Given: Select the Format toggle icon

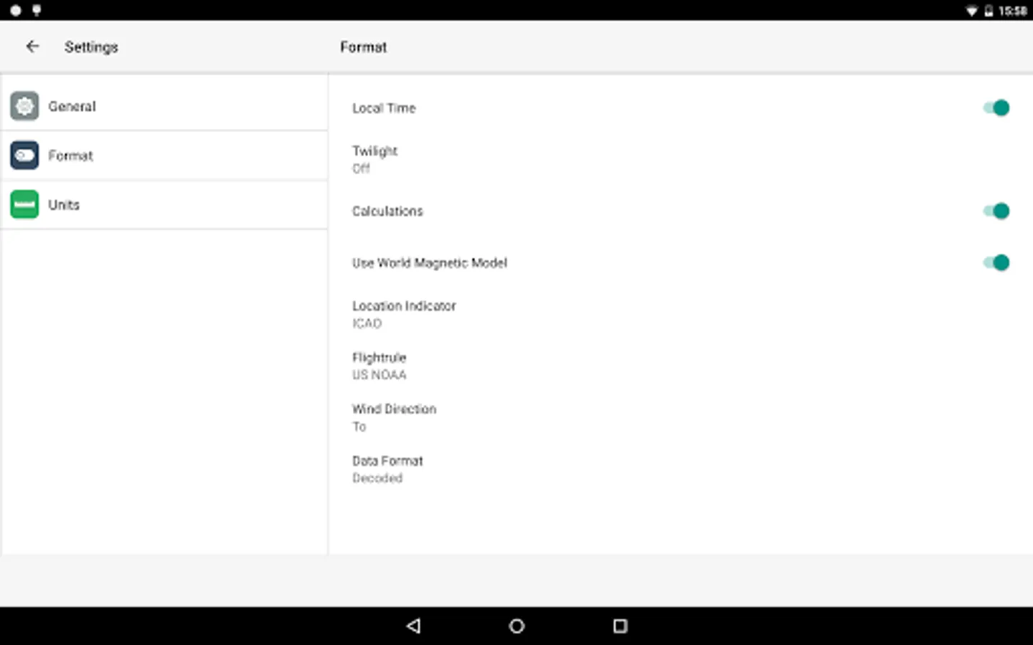Looking at the screenshot, I should [x=24, y=156].
